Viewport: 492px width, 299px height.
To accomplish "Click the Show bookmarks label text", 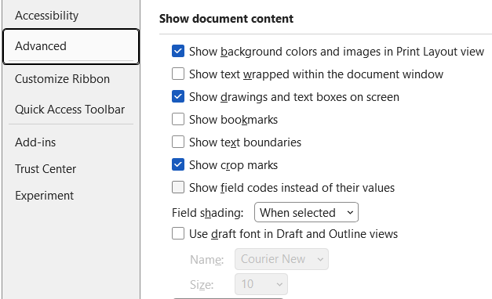I will pos(234,120).
